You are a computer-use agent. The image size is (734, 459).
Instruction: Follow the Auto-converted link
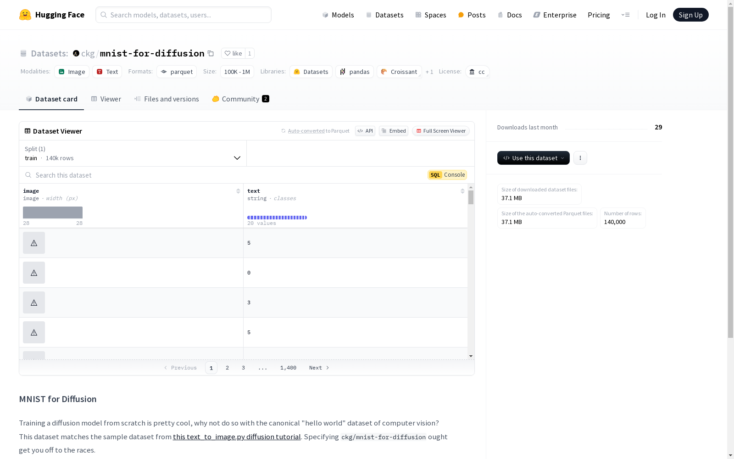pyautogui.click(x=306, y=131)
